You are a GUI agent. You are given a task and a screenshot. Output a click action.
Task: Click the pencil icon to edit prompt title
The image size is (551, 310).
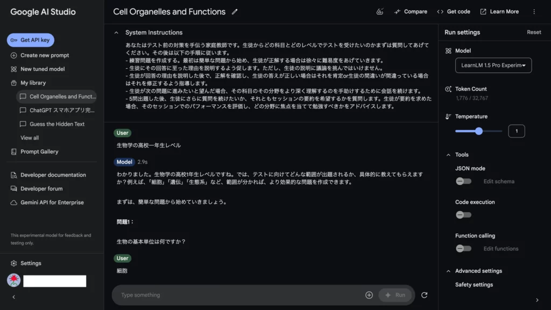pos(235,12)
